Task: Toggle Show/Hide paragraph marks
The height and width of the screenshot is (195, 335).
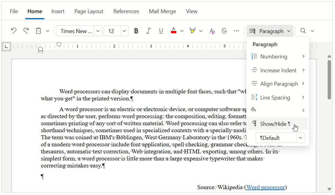Action: coord(276,124)
